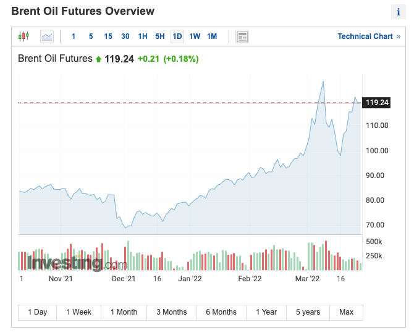Show the 1 Day time range
The height and width of the screenshot is (335, 414).
(x=38, y=312)
